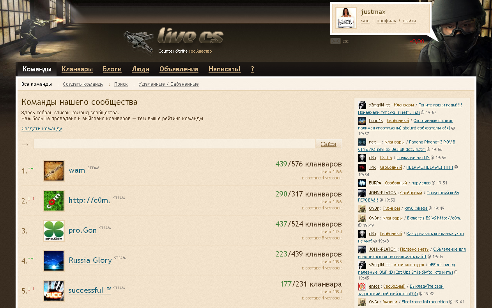Click the Мувики category link
Screen dimensions: 492x308
click(390, 302)
